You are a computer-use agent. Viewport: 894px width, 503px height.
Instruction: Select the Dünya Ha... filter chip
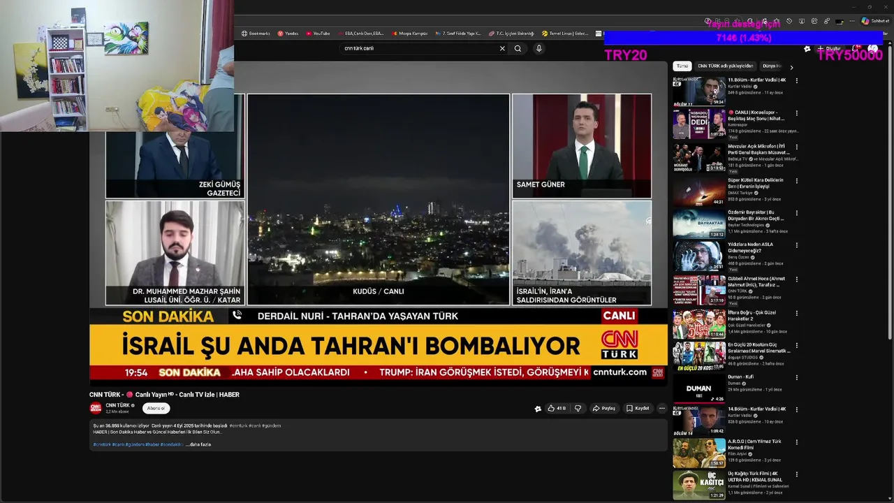click(x=772, y=66)
